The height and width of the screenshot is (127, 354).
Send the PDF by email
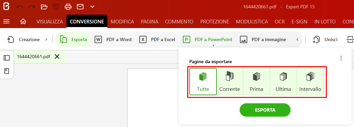pyautogui.click(x=80, y=7)
